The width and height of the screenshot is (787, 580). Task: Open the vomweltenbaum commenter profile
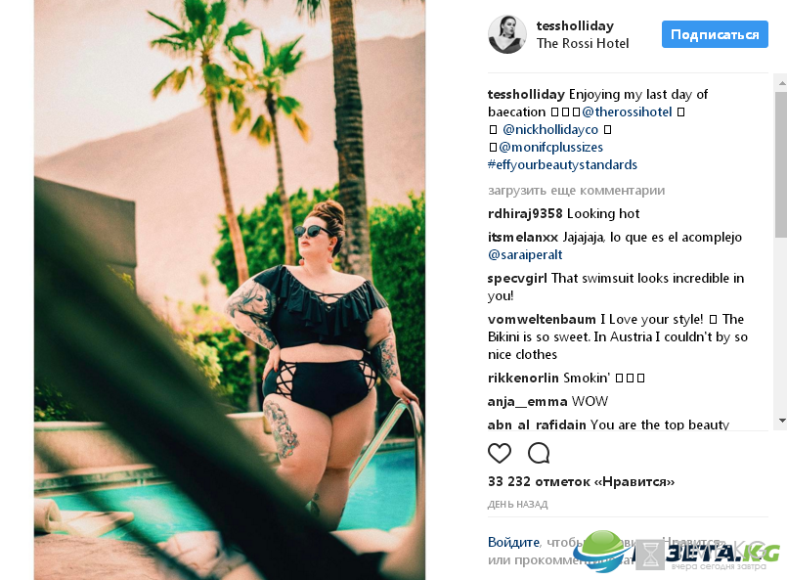(x=542, y=320)
